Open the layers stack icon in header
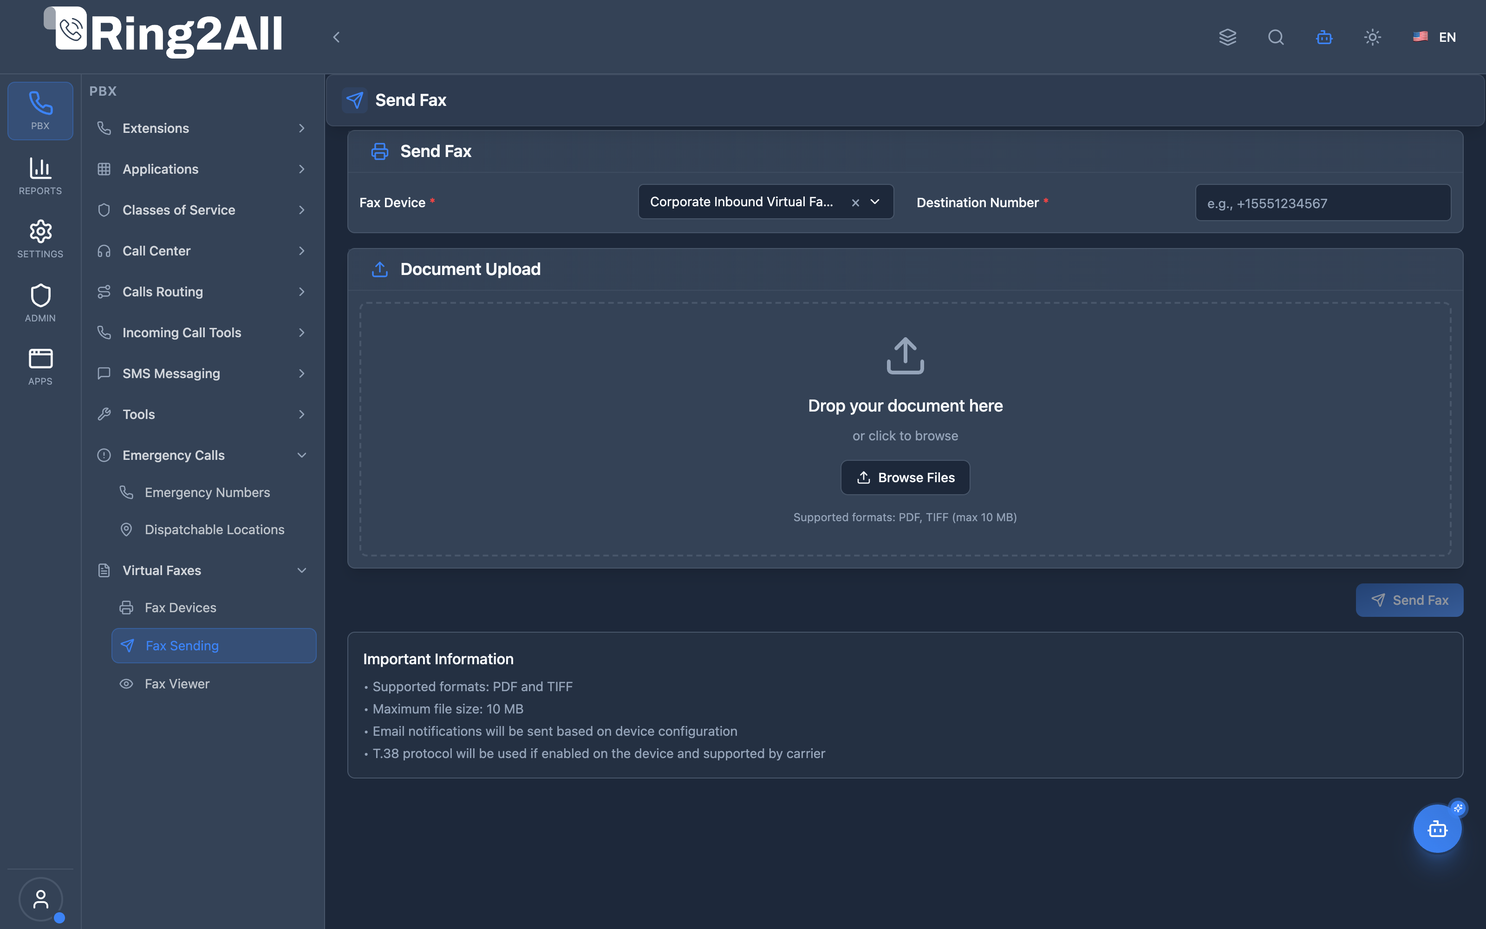Image resolution: width=1486 pixels, height=929 pixels. coord(1227,37)
